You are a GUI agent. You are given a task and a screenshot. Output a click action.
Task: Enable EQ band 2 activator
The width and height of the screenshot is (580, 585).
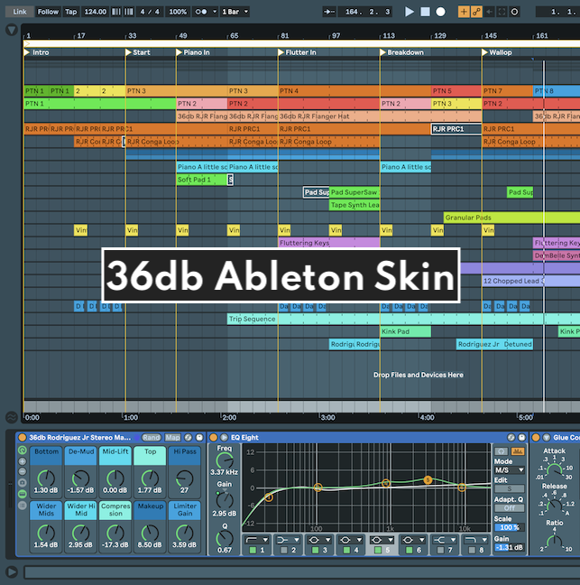coord(284,550)
